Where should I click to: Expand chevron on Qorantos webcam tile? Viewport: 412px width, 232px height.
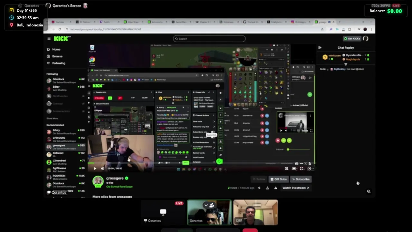click(206, 205)
